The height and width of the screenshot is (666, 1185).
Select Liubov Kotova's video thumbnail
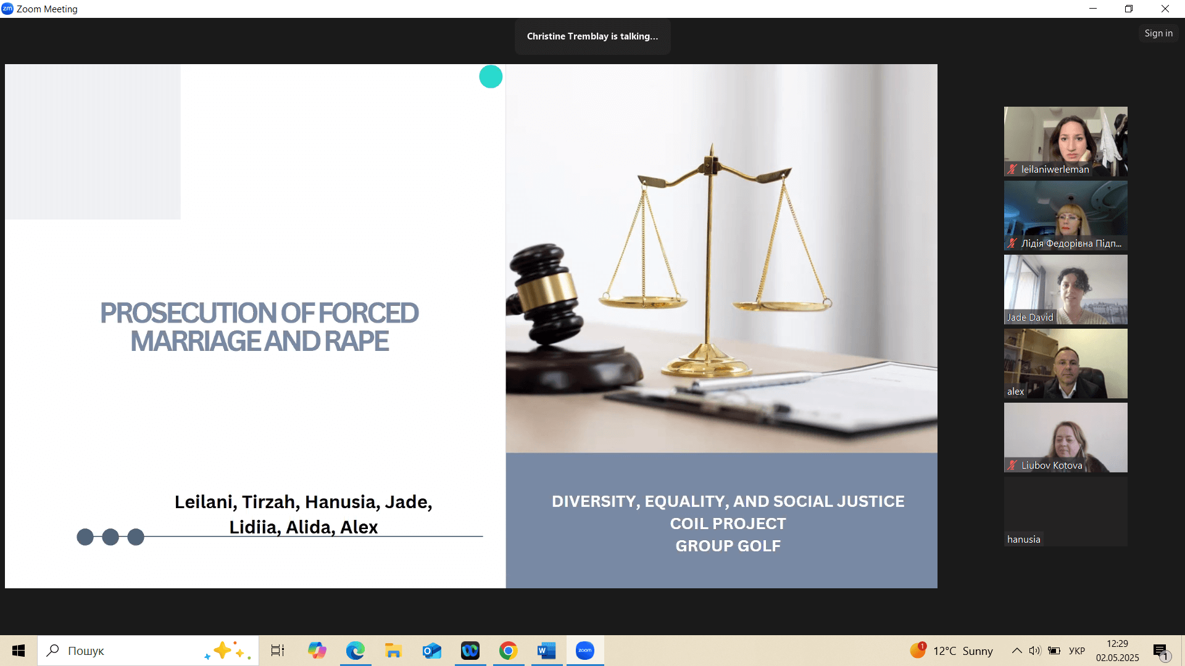pyautogui.click(x=1065, y=437)
